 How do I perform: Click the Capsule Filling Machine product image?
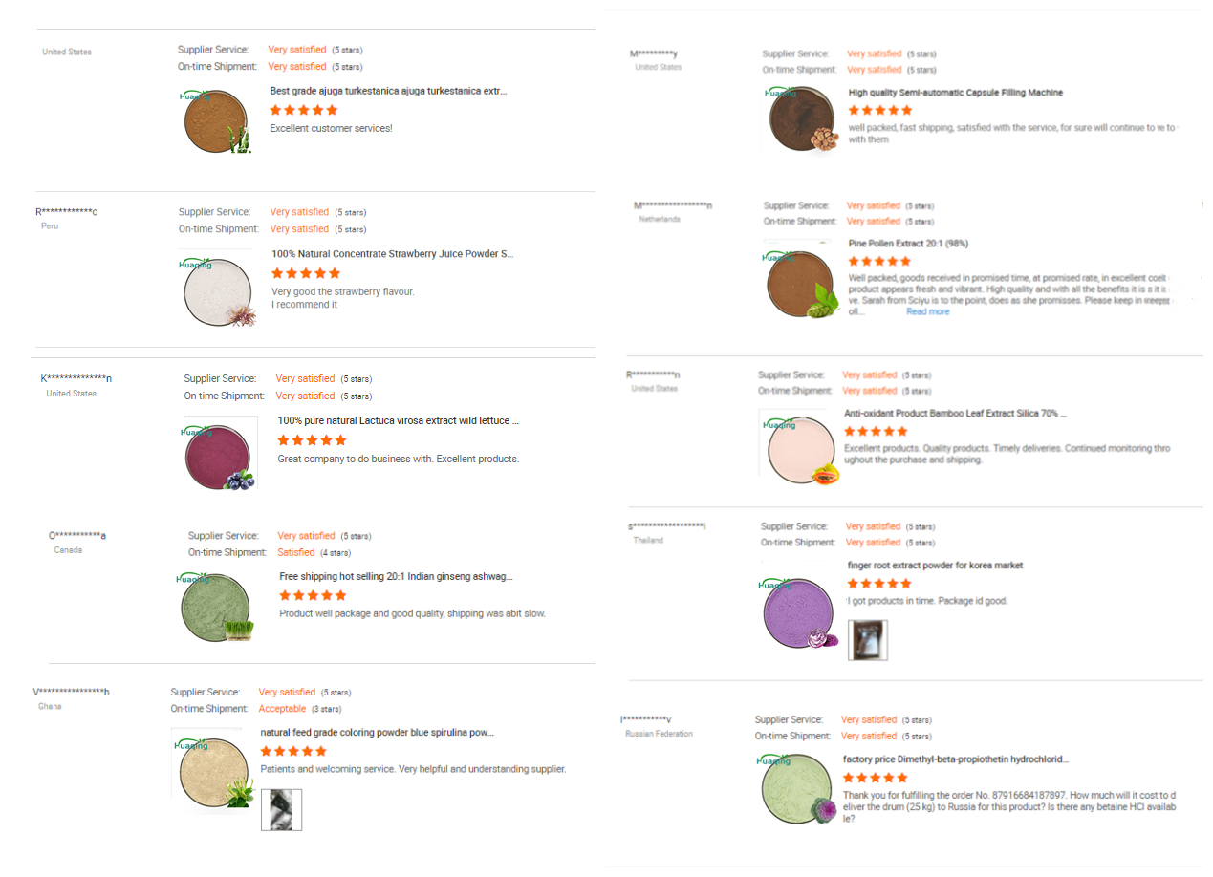[804, 120]
